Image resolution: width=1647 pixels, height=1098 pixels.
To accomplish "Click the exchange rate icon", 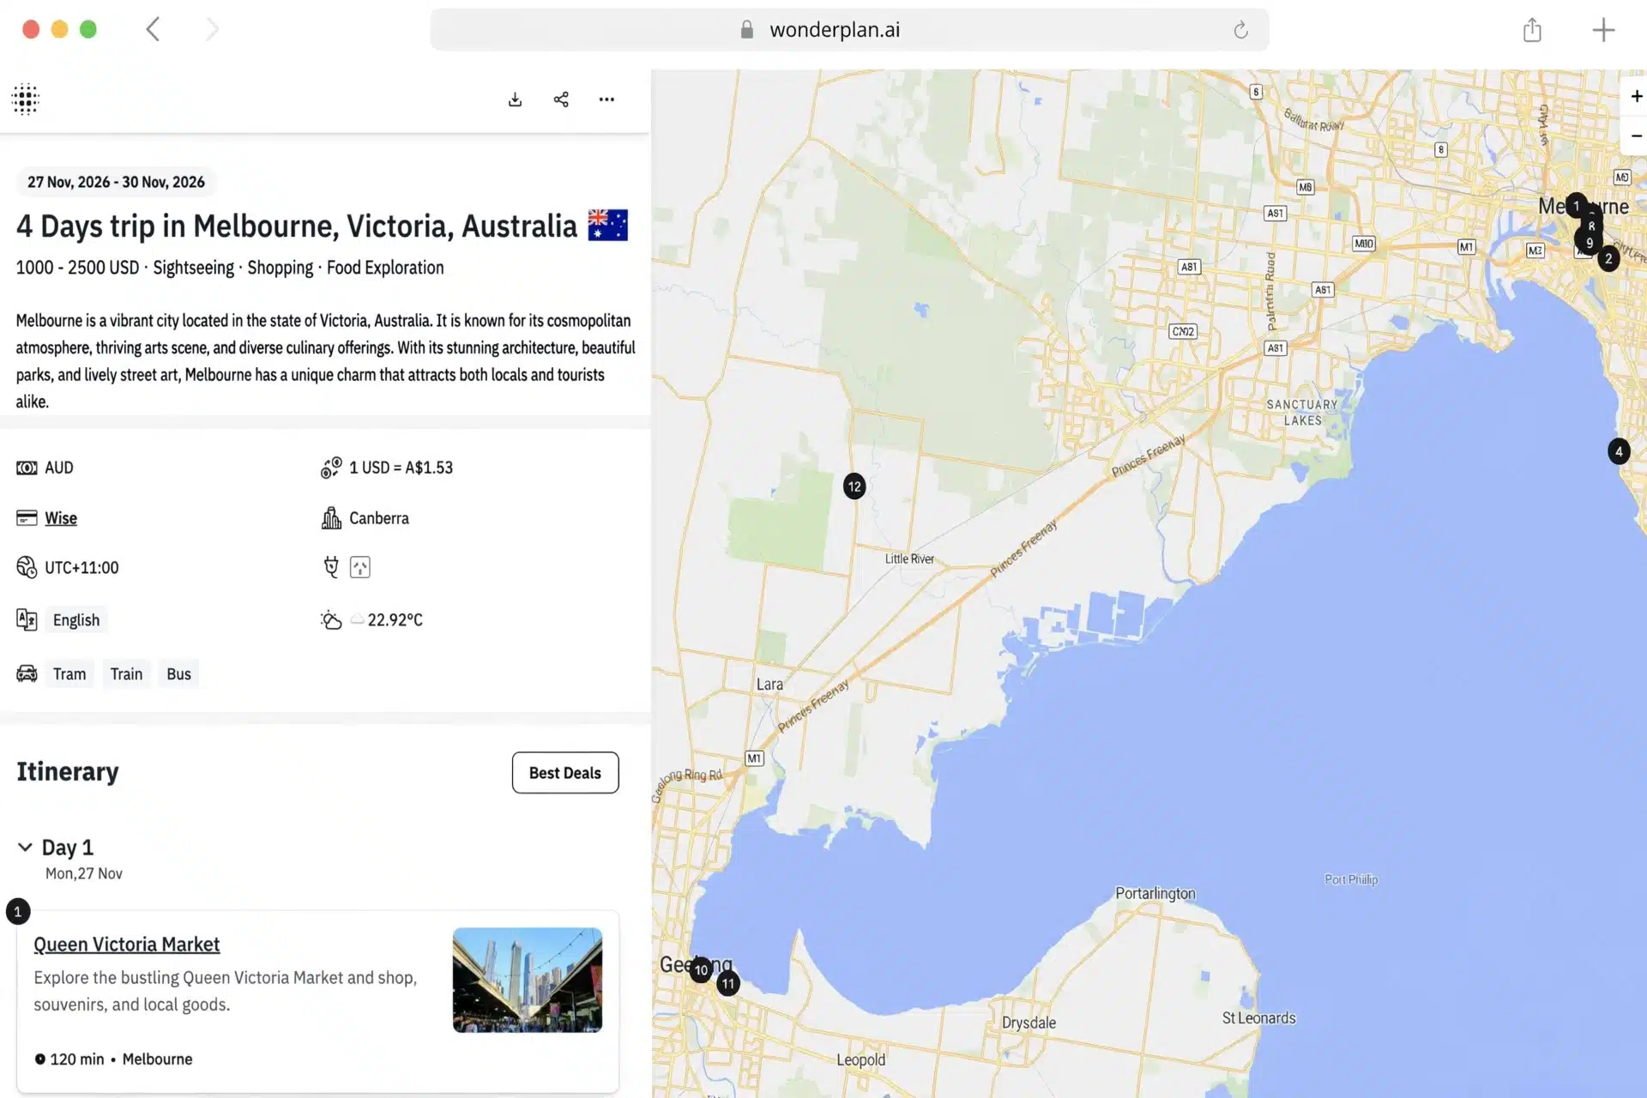I will point(331,468).
